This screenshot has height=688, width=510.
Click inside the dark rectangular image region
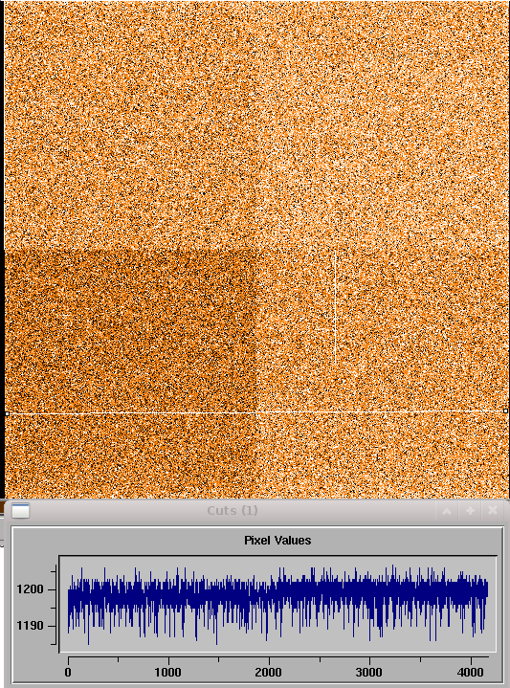click(x=129, y=331)
